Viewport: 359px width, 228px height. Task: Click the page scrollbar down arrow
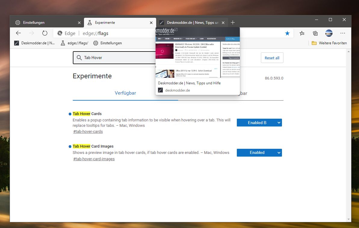[x=348, y=219]
